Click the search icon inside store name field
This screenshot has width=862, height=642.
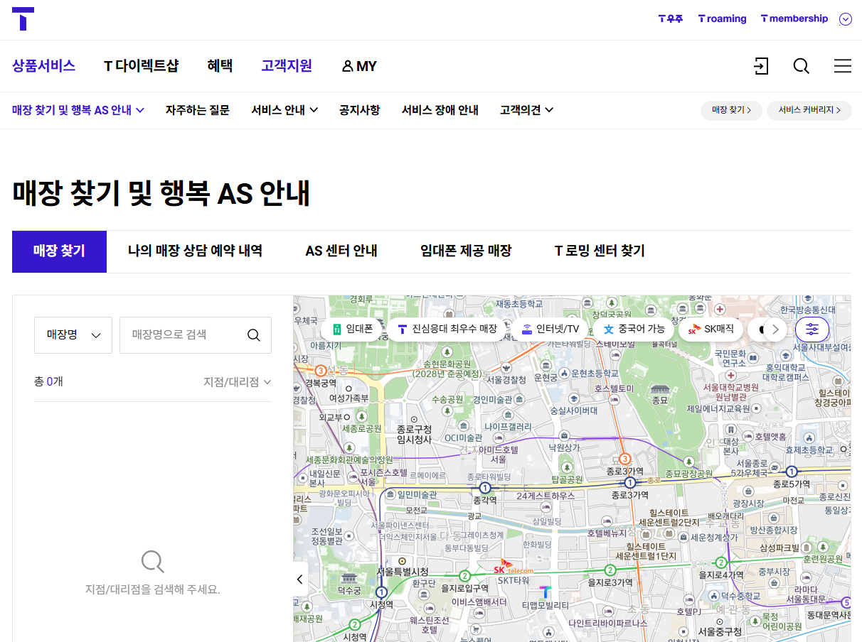pyautogui.click(x=254, y=334)
